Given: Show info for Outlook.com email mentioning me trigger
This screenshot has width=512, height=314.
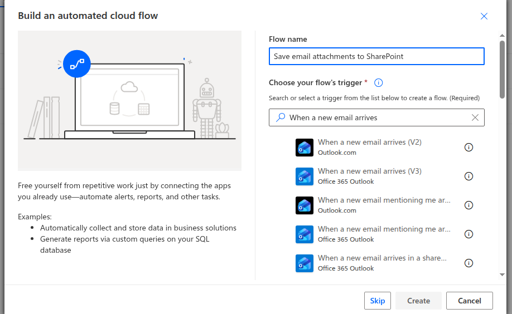Looking at the screenshot, I should pyautogui.click(x=468, y=205).
